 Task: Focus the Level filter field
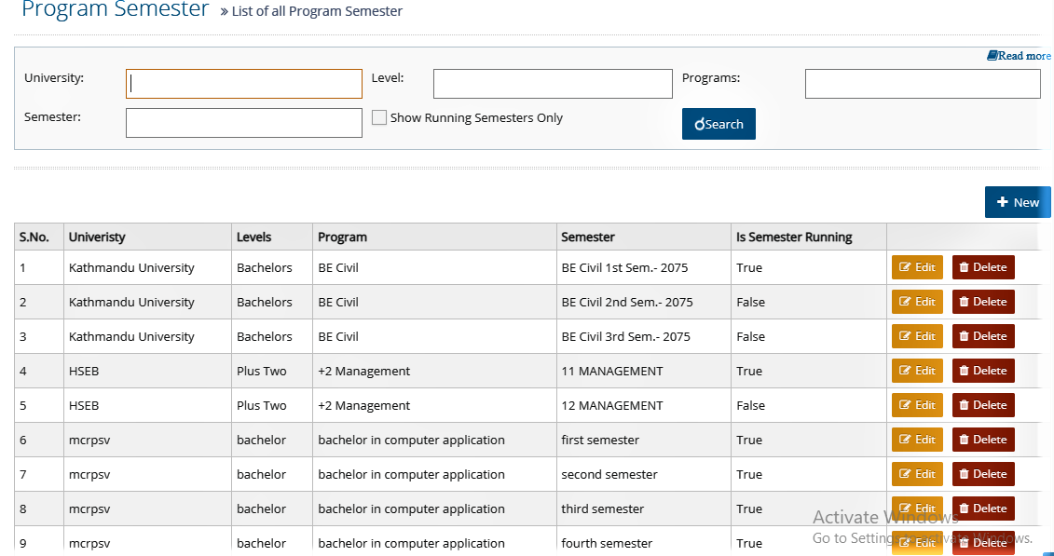[x=553, y=84]
